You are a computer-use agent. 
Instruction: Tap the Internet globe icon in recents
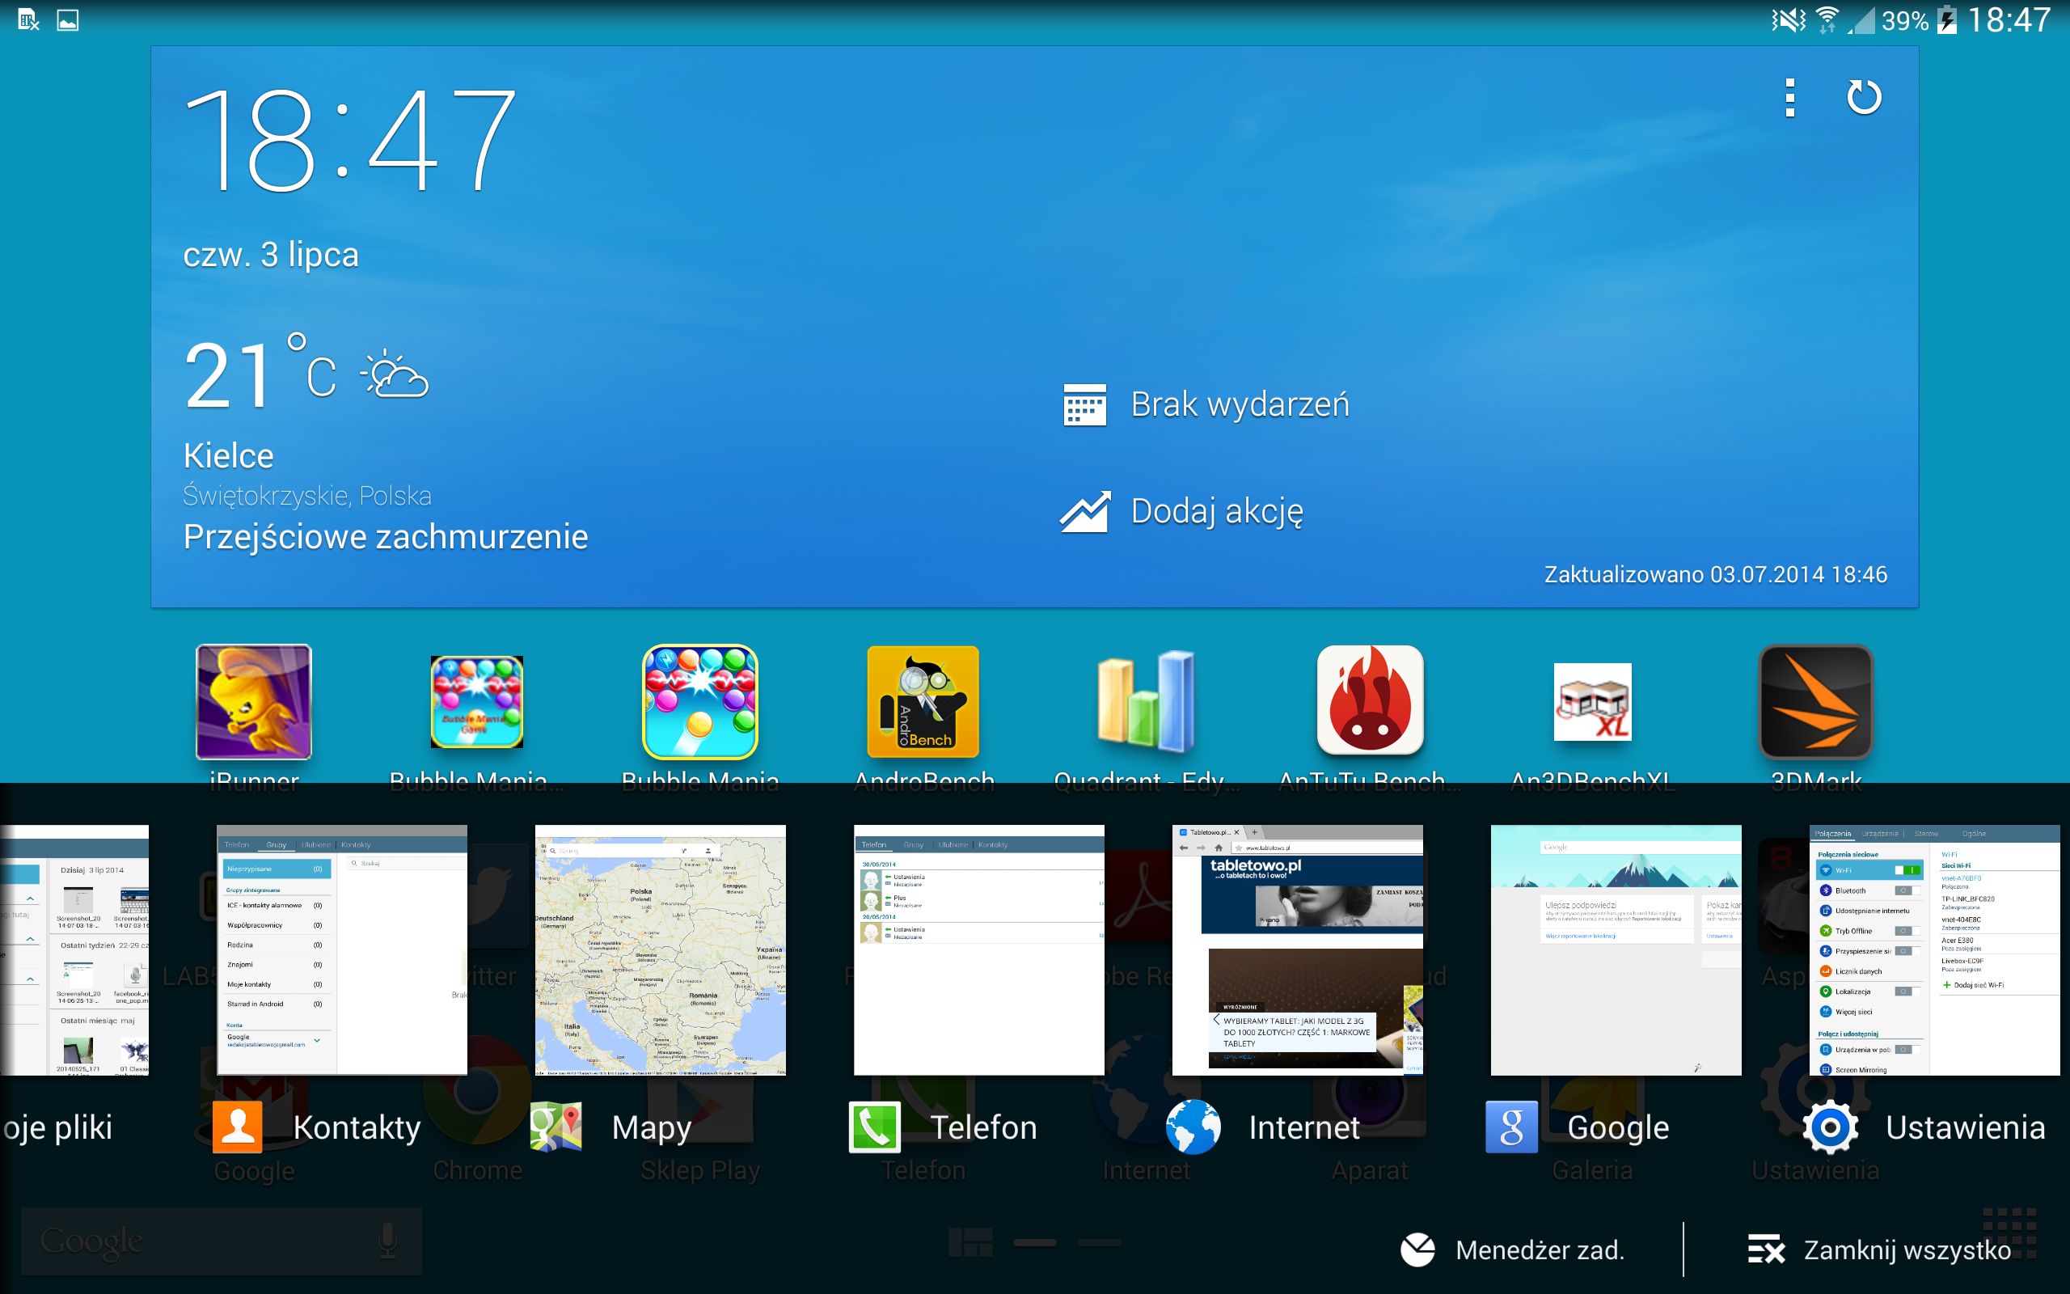tap(1193, 1127)
